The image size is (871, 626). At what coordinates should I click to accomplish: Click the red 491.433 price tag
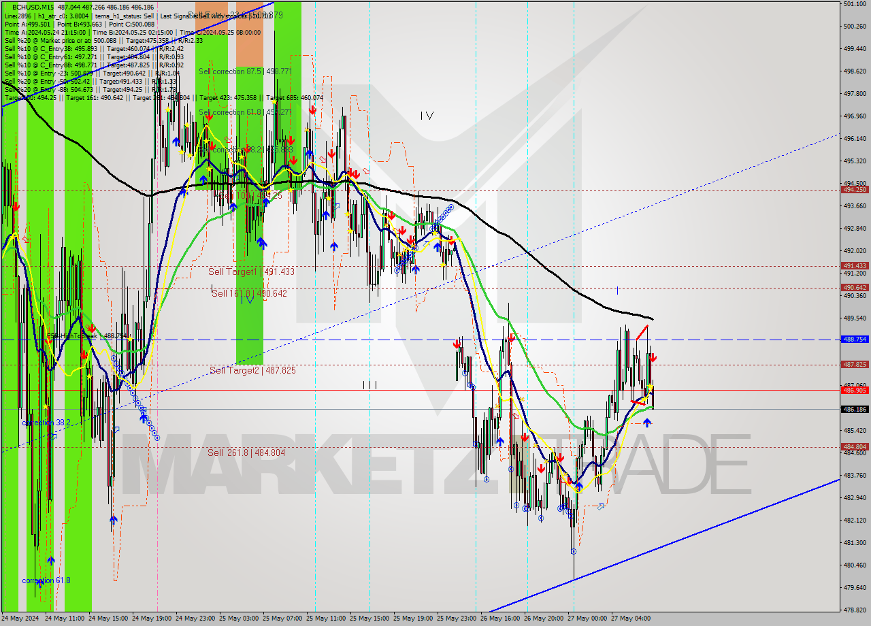(x=855, y=266)
